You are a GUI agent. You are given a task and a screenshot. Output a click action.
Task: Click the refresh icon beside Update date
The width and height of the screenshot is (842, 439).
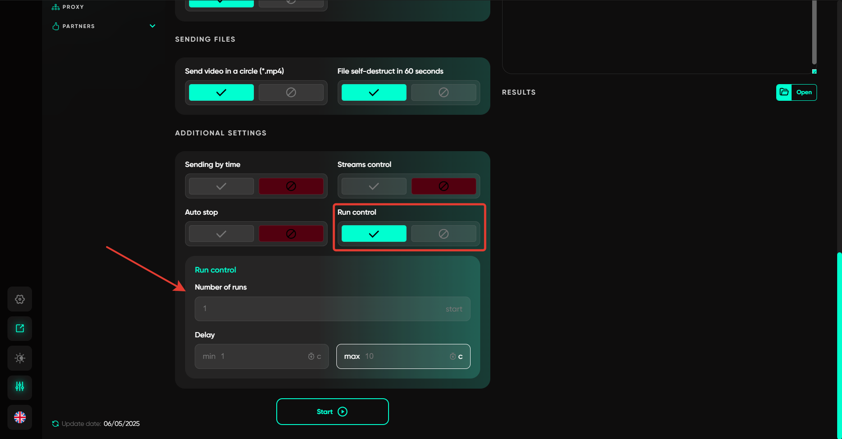point(55,424)
